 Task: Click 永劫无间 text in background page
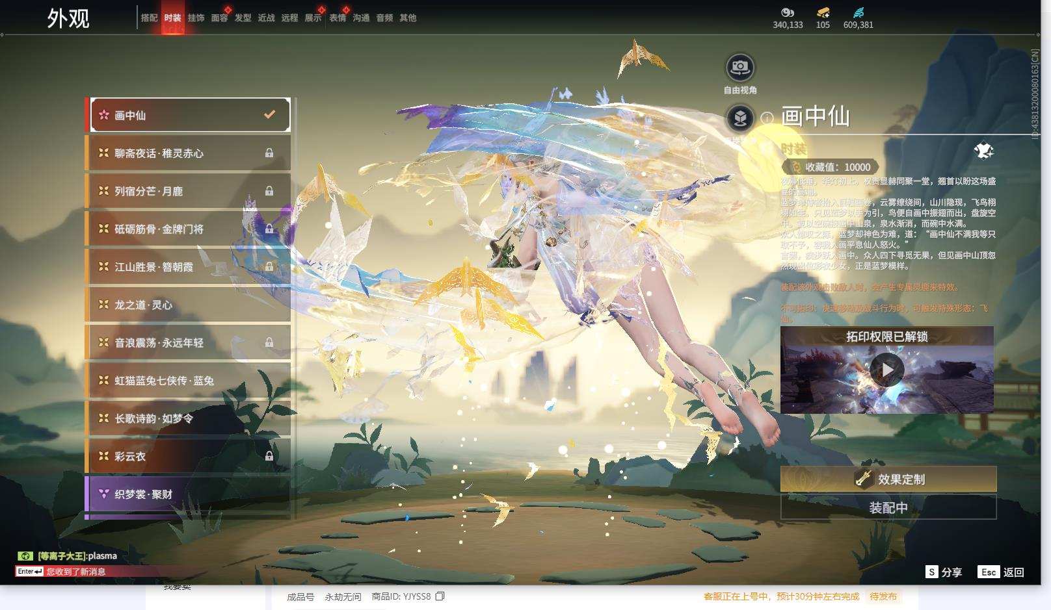[x=343, y=596]
